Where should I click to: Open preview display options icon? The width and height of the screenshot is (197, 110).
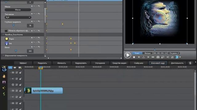click(163, 57)
